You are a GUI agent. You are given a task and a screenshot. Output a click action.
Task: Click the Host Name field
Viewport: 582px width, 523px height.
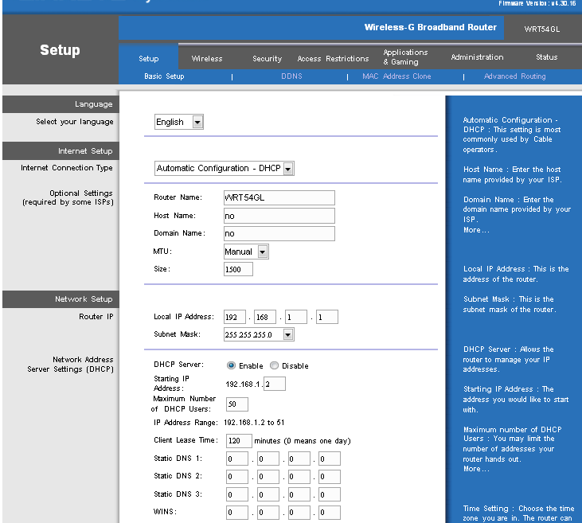[x=279, y=216]
